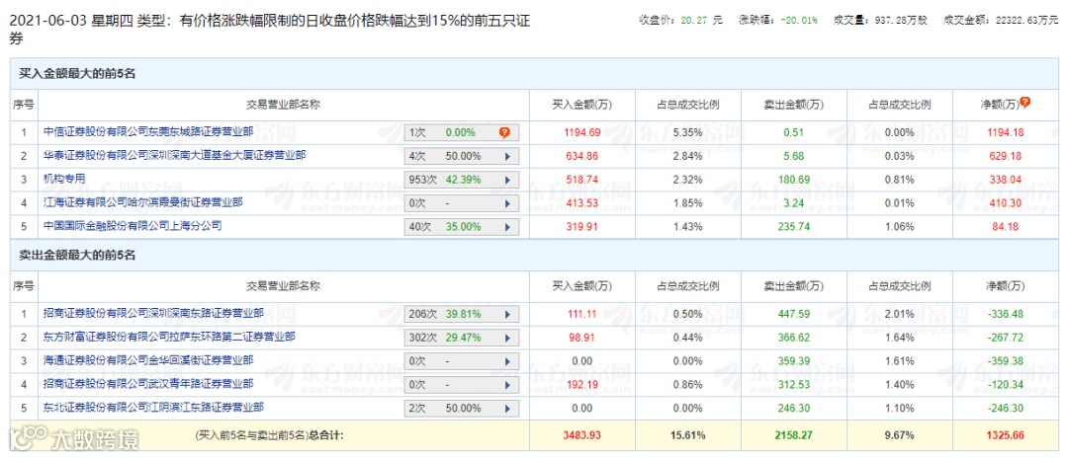This screenshot has height=459, width=1068.
Task: Expand the arrow in 海通证券 row
Action: 507,361
